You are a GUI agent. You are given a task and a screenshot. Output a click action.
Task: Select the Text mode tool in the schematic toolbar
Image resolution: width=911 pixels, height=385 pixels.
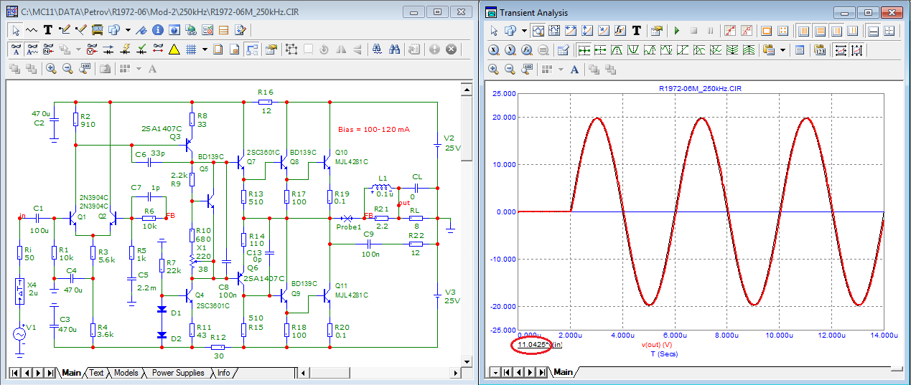pyautogui.click(x=48, y=30)
